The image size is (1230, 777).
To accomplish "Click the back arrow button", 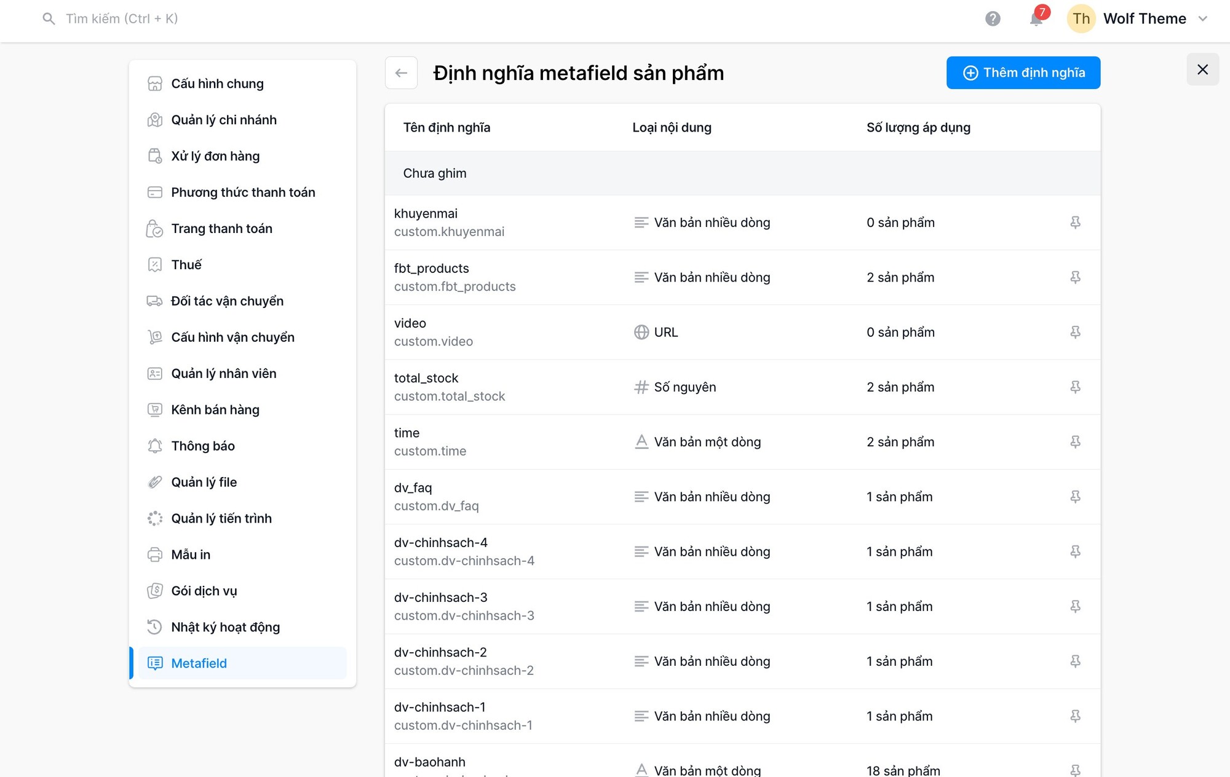I will [x=402, y=73].
